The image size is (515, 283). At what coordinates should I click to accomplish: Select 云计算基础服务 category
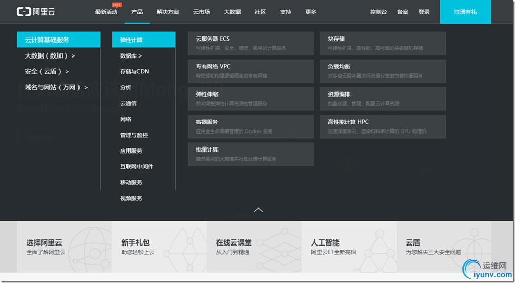[x=58, y=40]
